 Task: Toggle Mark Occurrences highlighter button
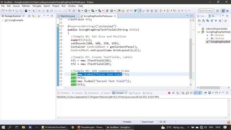[x=140, y=10]
